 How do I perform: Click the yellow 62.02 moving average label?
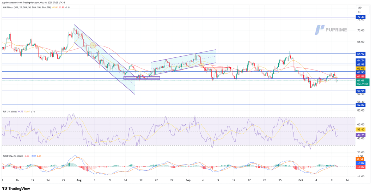[x=361, y=68]
